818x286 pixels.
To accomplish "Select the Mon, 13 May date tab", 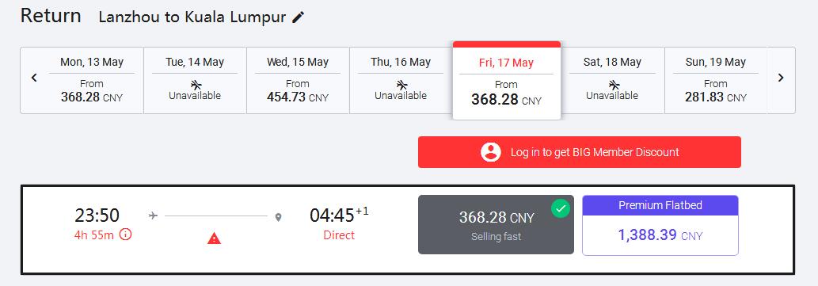I will (x=92, y=80).
